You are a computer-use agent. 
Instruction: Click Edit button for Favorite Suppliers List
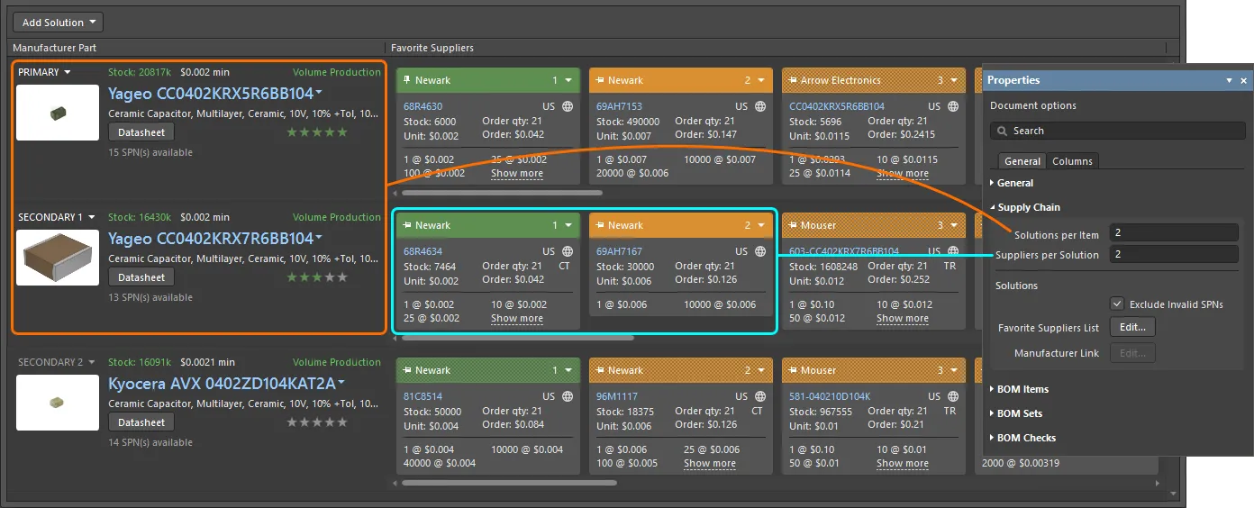(x=1132, y=328)
